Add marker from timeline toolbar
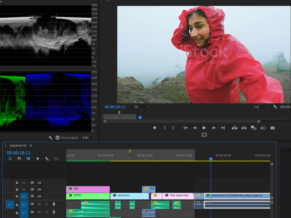The image size is (291, 218). pyautogui.click(x=38, y=159)
